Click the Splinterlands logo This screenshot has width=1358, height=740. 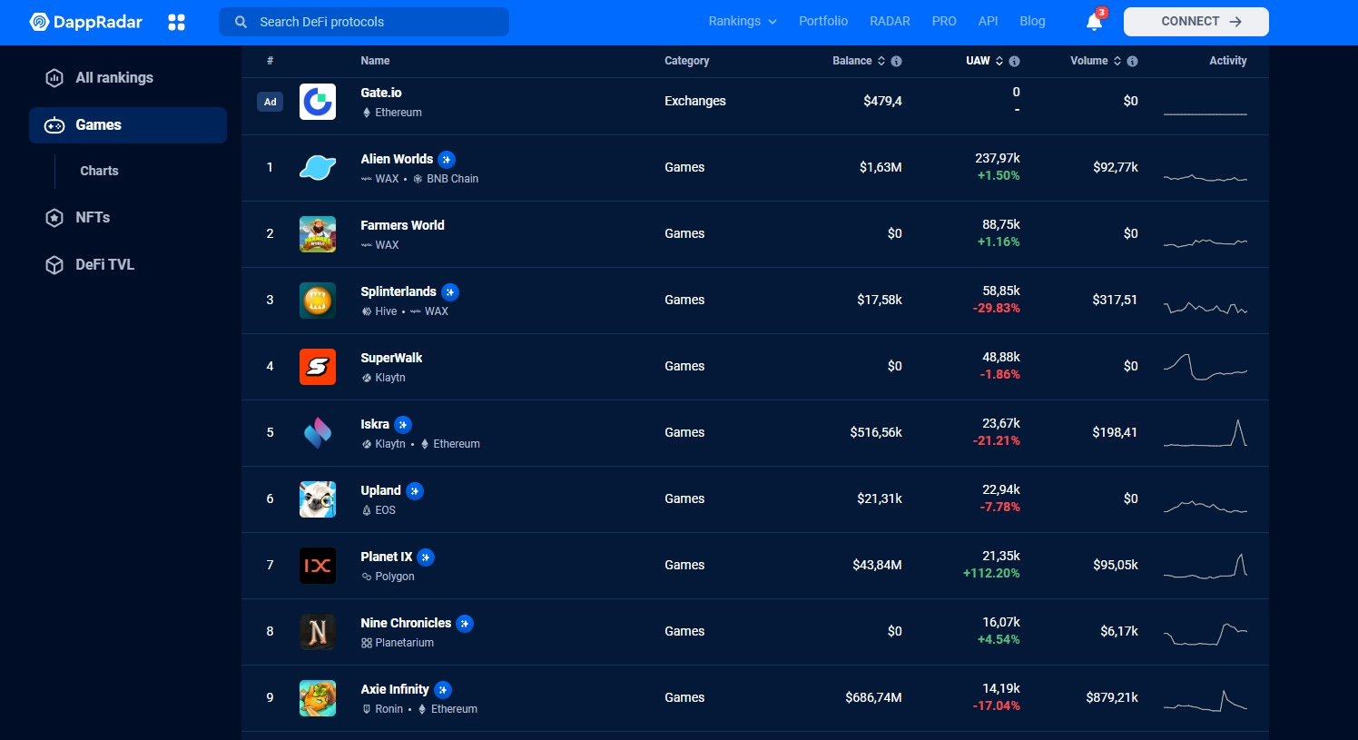[x=318, y=301]
